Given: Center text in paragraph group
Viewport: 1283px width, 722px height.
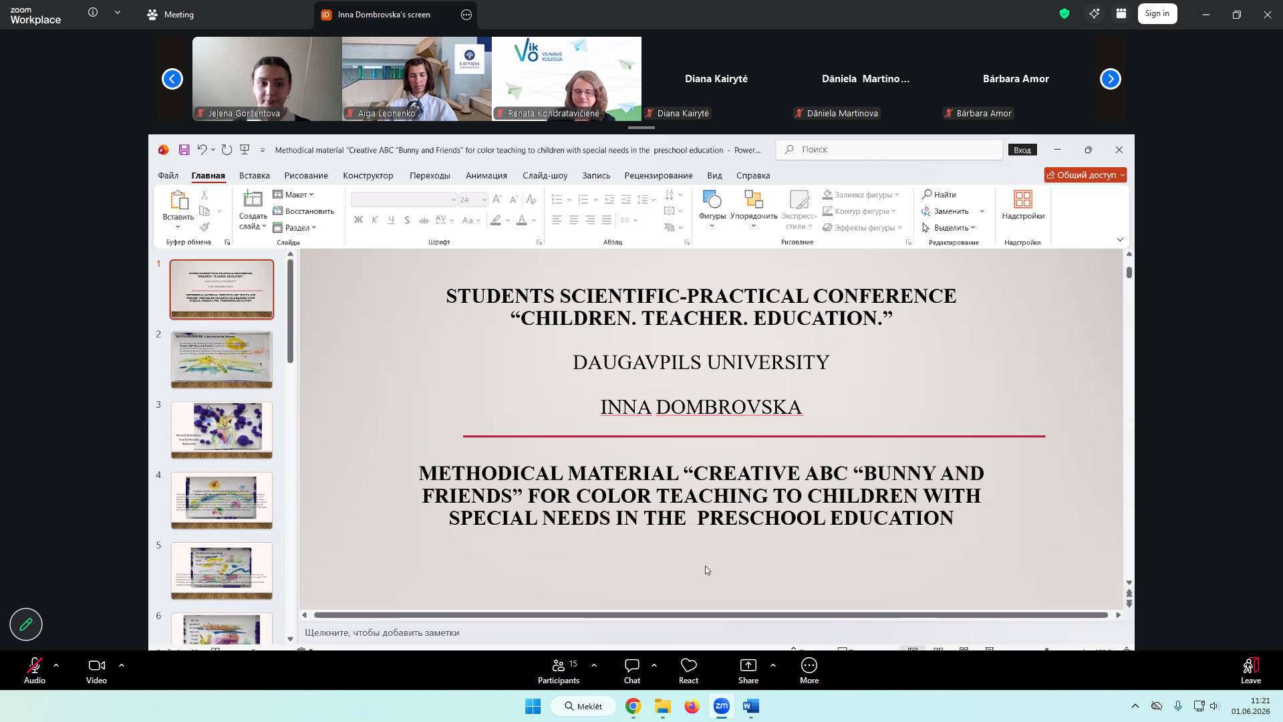Looking at the screenshot, I should tap(573, 219).
